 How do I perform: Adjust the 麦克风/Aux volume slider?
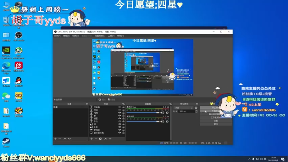coord(143,113)
